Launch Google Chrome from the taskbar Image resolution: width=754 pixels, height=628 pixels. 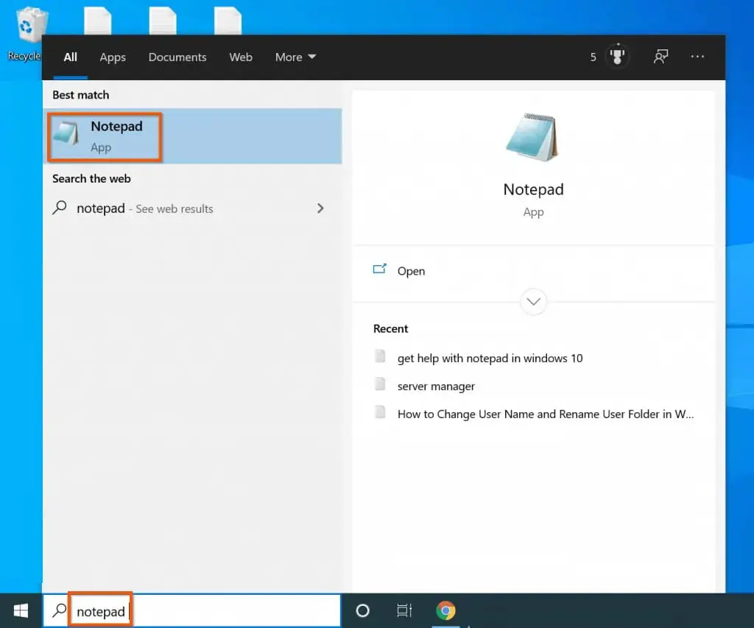(445, 610)
